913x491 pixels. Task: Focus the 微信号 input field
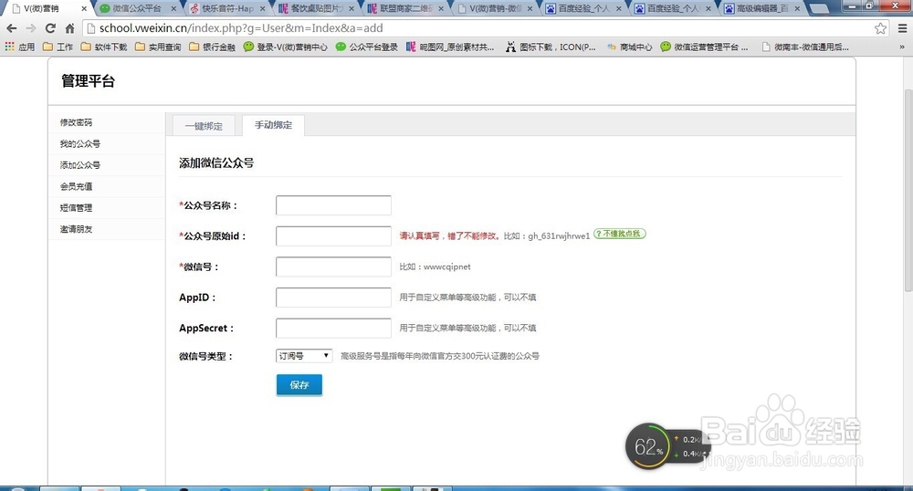tap(333, 266)
